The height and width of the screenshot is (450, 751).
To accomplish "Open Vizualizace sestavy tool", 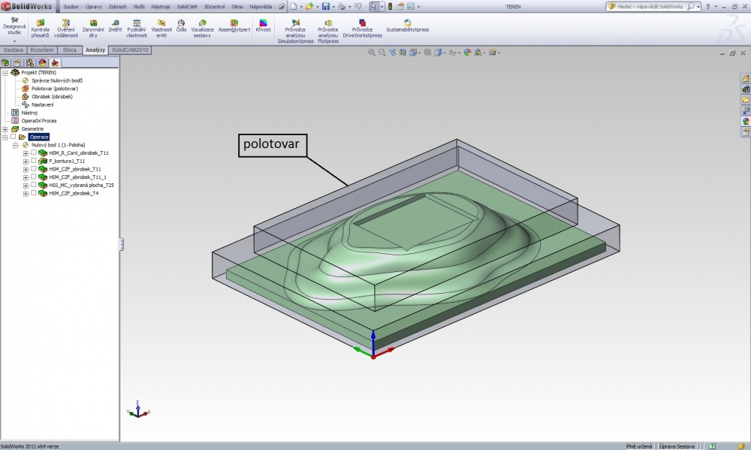I will pyautogui.click(x=202, y=29).
